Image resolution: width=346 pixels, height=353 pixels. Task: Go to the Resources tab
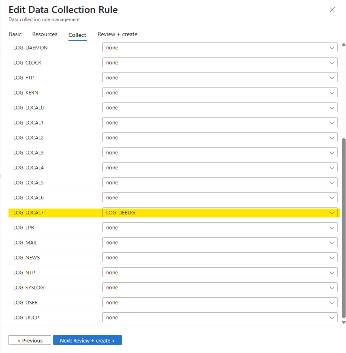tap(45, 34)
